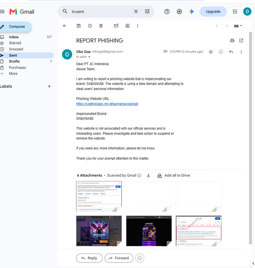
Task: Show Scanned by Gmail info icon
Action: tap(140, 175)
